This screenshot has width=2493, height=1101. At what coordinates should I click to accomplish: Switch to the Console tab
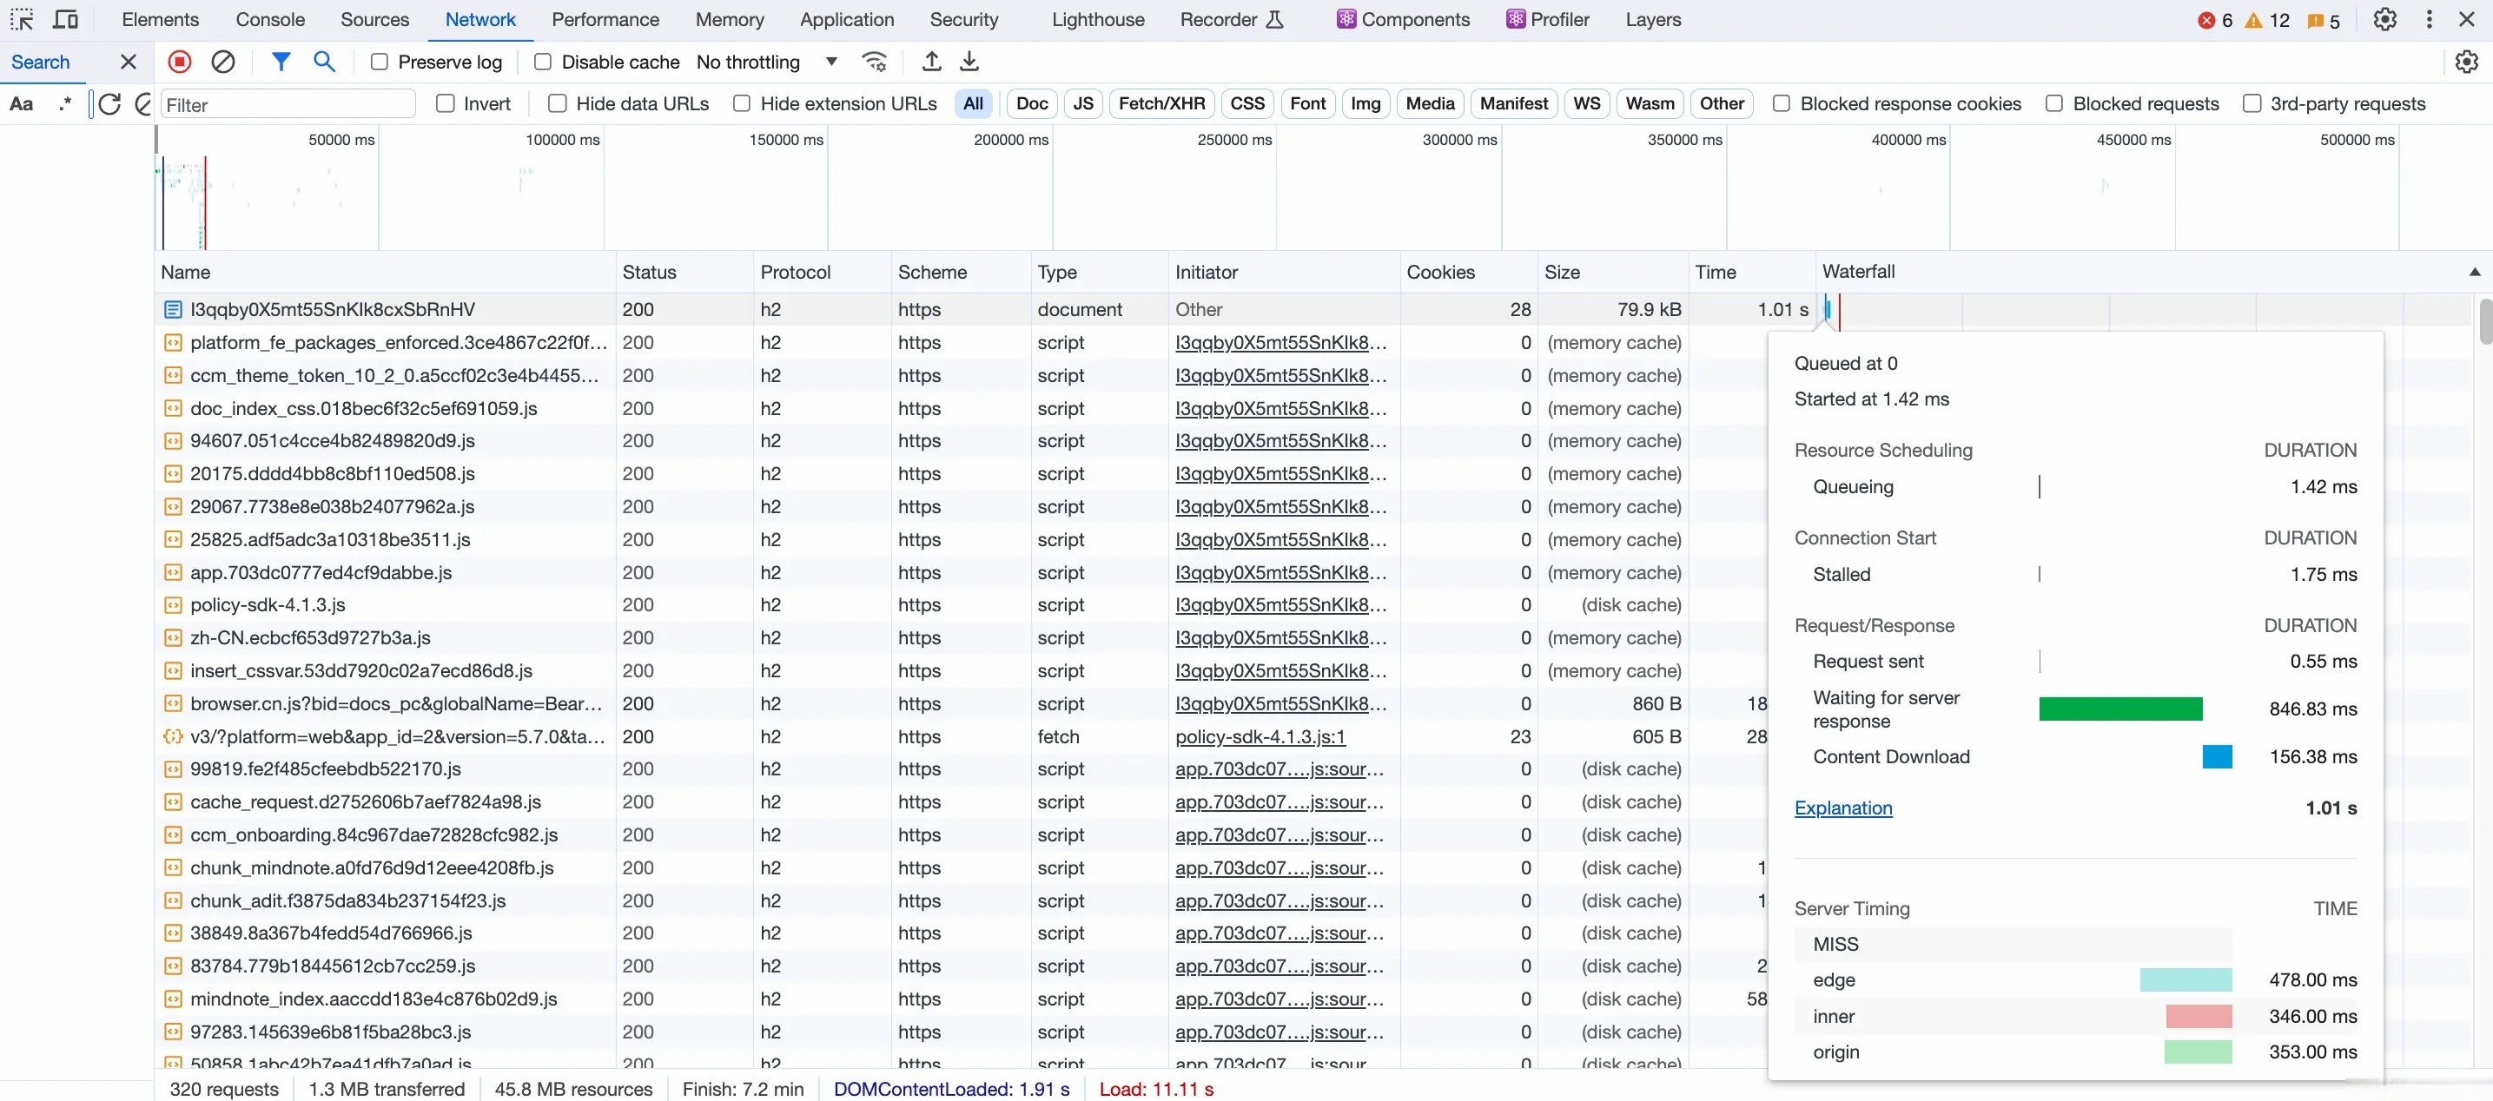[270, 19]
